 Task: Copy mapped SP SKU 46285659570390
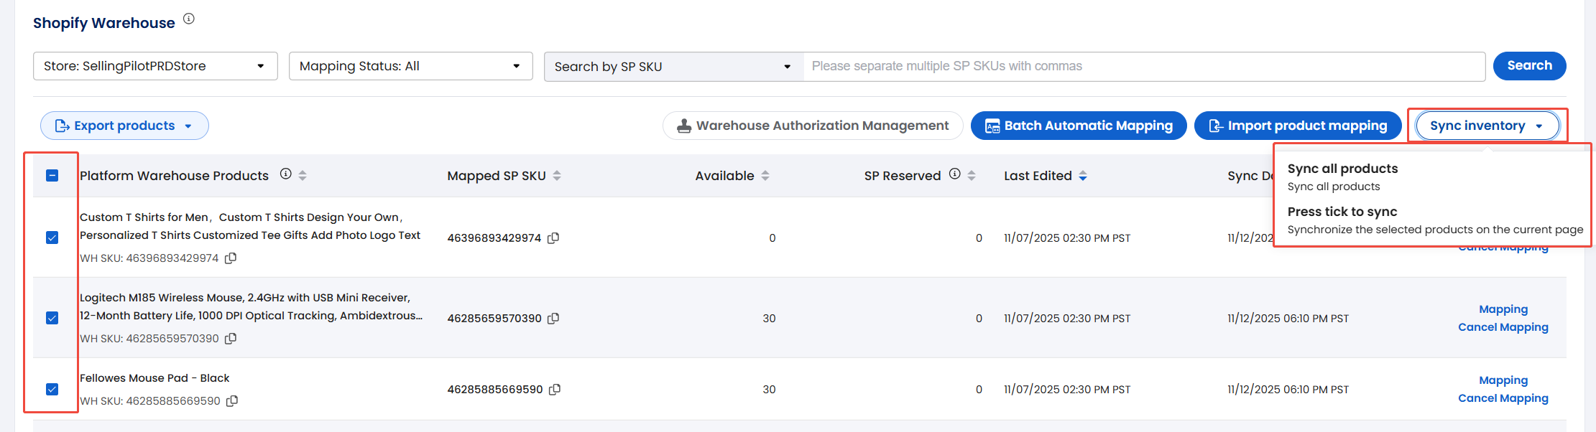point(553,319)
